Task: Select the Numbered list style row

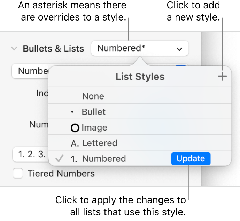Action: (104, 159)
